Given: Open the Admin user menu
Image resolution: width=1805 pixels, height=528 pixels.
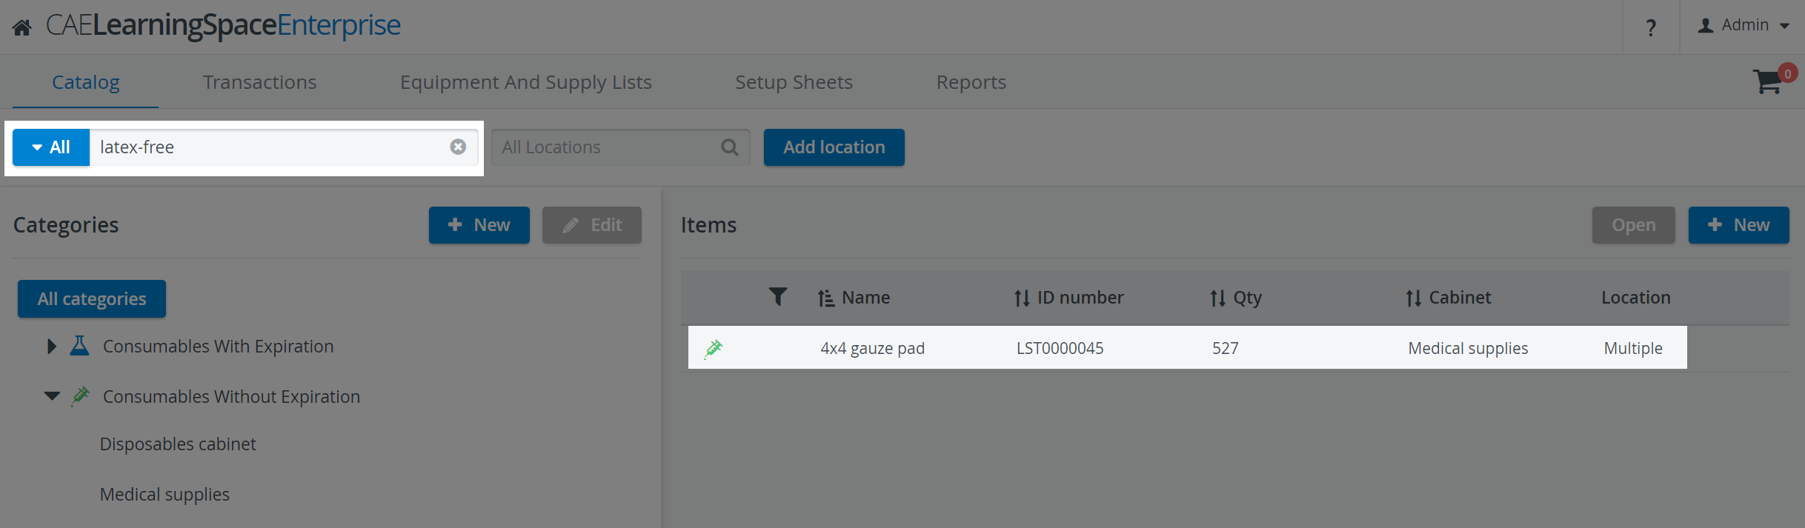Looking at the screenshot, I should 1743,26.
